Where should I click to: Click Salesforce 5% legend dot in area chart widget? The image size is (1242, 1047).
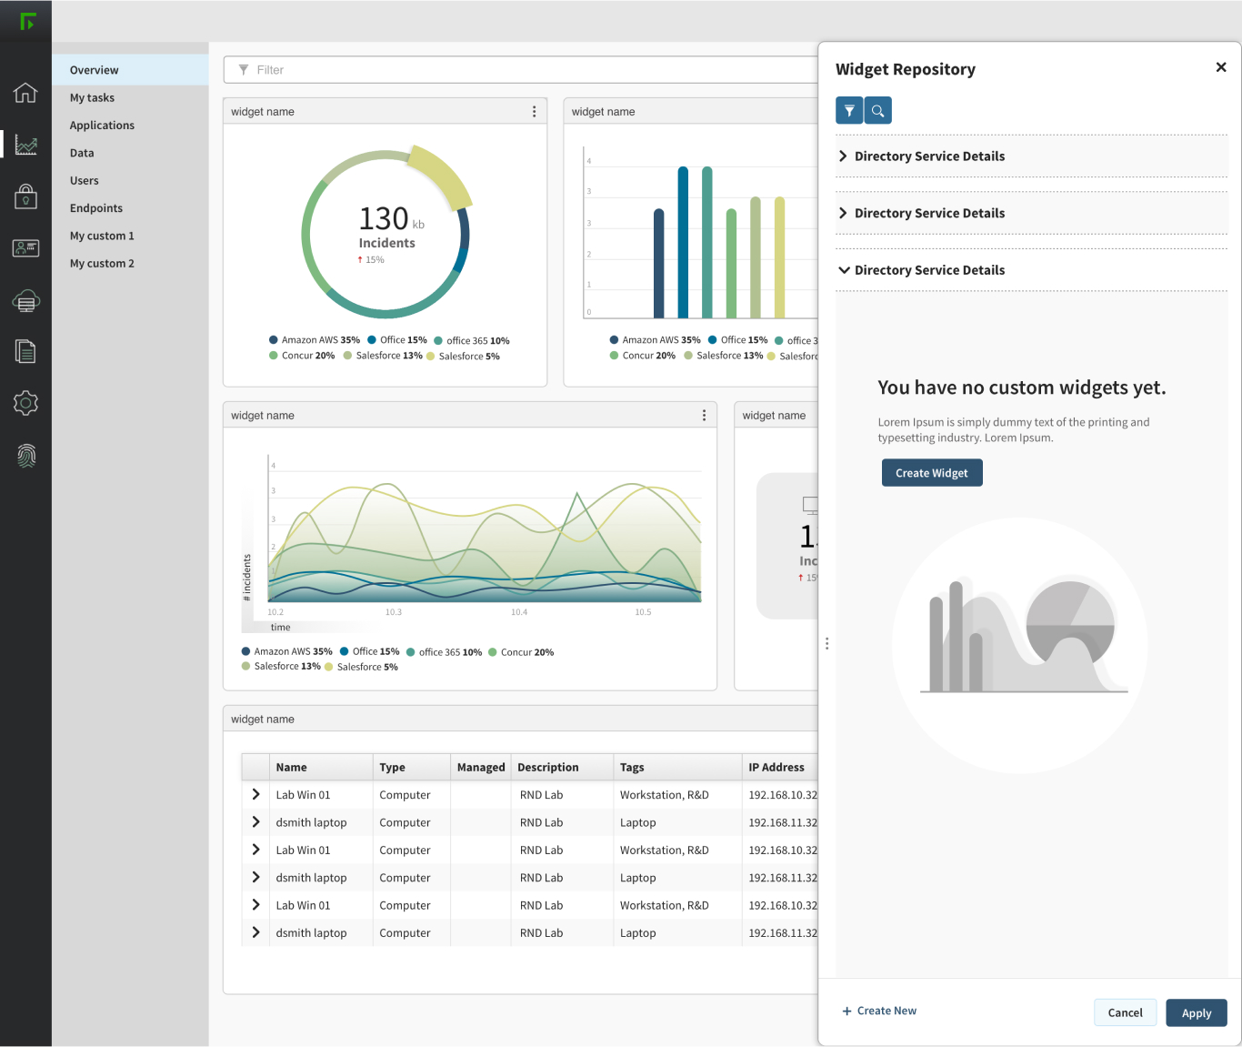pos(328,667)
